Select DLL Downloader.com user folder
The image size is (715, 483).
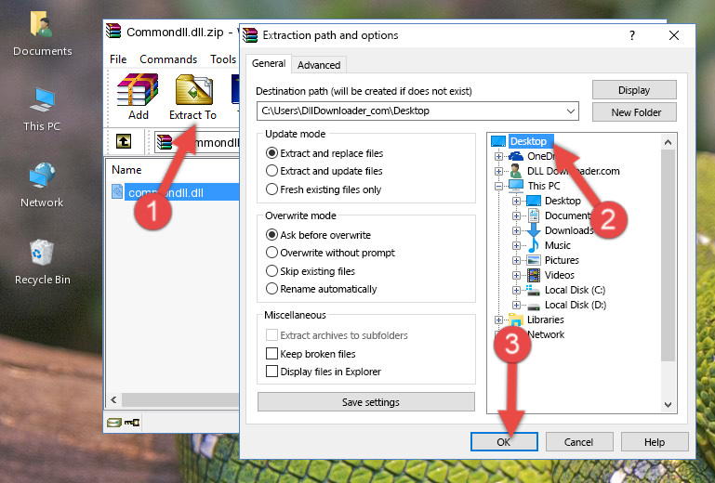click(x=573, y=171)
